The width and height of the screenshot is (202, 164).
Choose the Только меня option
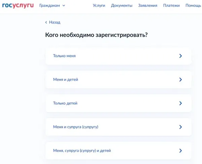click(119, 56)
